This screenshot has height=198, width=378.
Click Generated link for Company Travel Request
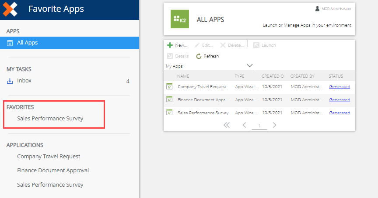[339, 87]
